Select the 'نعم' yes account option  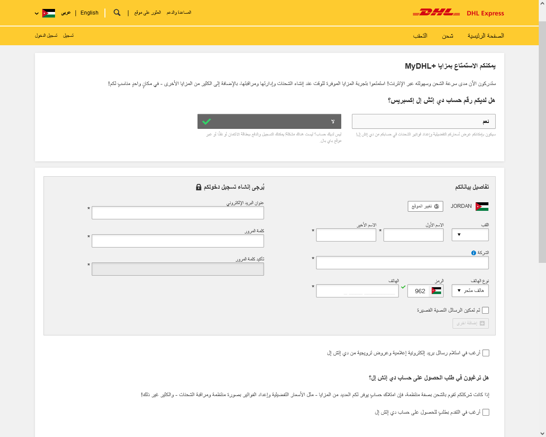(424, 122)
